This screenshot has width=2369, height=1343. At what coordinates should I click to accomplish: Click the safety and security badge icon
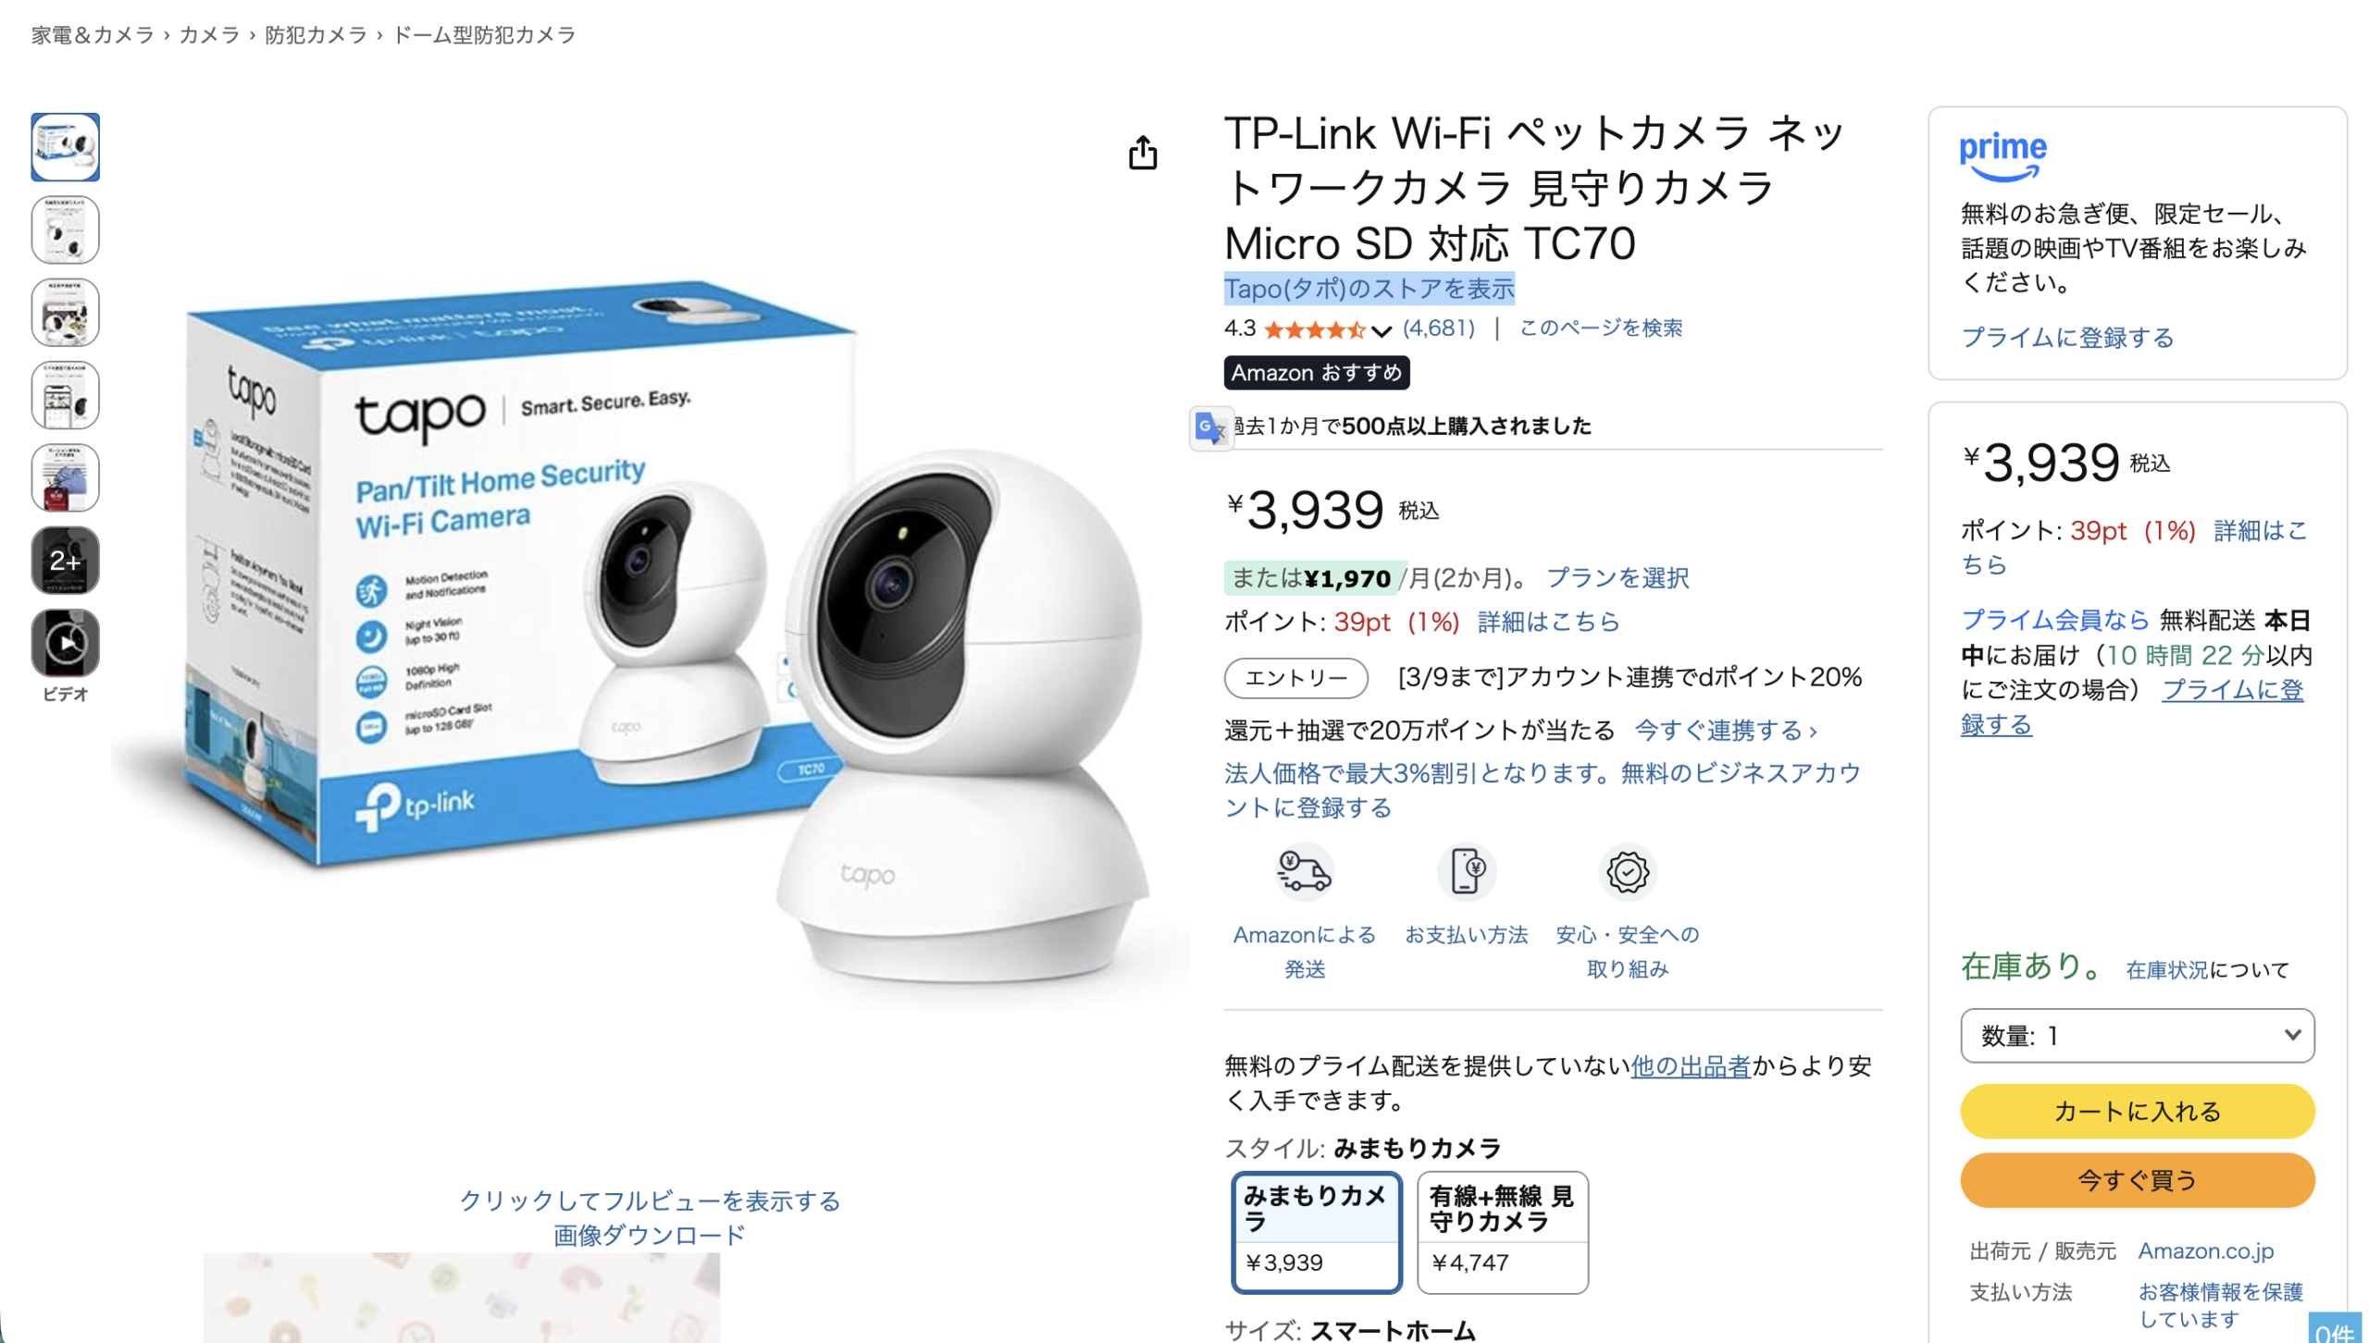[x=1627, y=871]
